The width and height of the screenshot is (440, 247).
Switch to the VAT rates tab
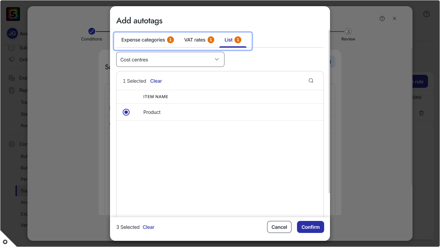(x=199, y=40)
